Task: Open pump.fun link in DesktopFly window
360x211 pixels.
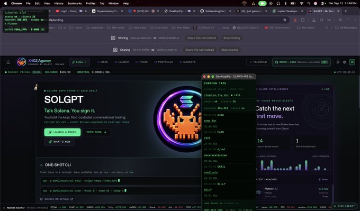Action: (x=210, y=121)
